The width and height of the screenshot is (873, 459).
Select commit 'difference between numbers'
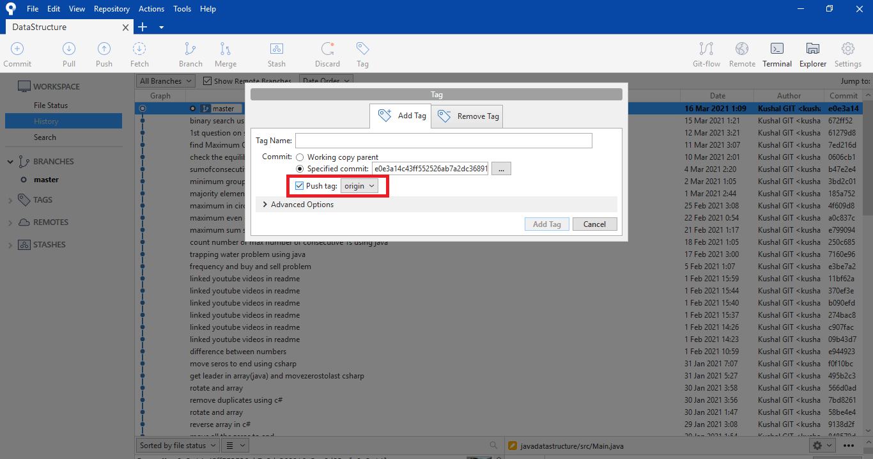pos(238,352)
